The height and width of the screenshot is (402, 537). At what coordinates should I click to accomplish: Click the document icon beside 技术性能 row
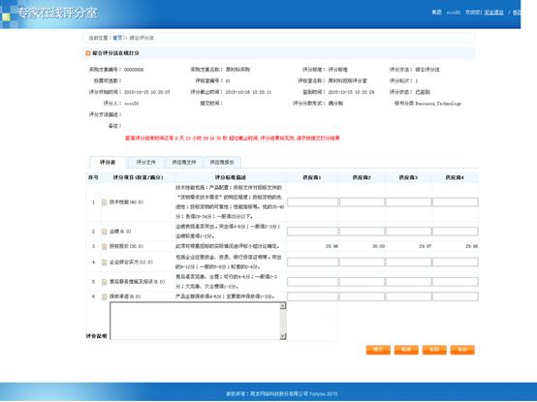104,202
